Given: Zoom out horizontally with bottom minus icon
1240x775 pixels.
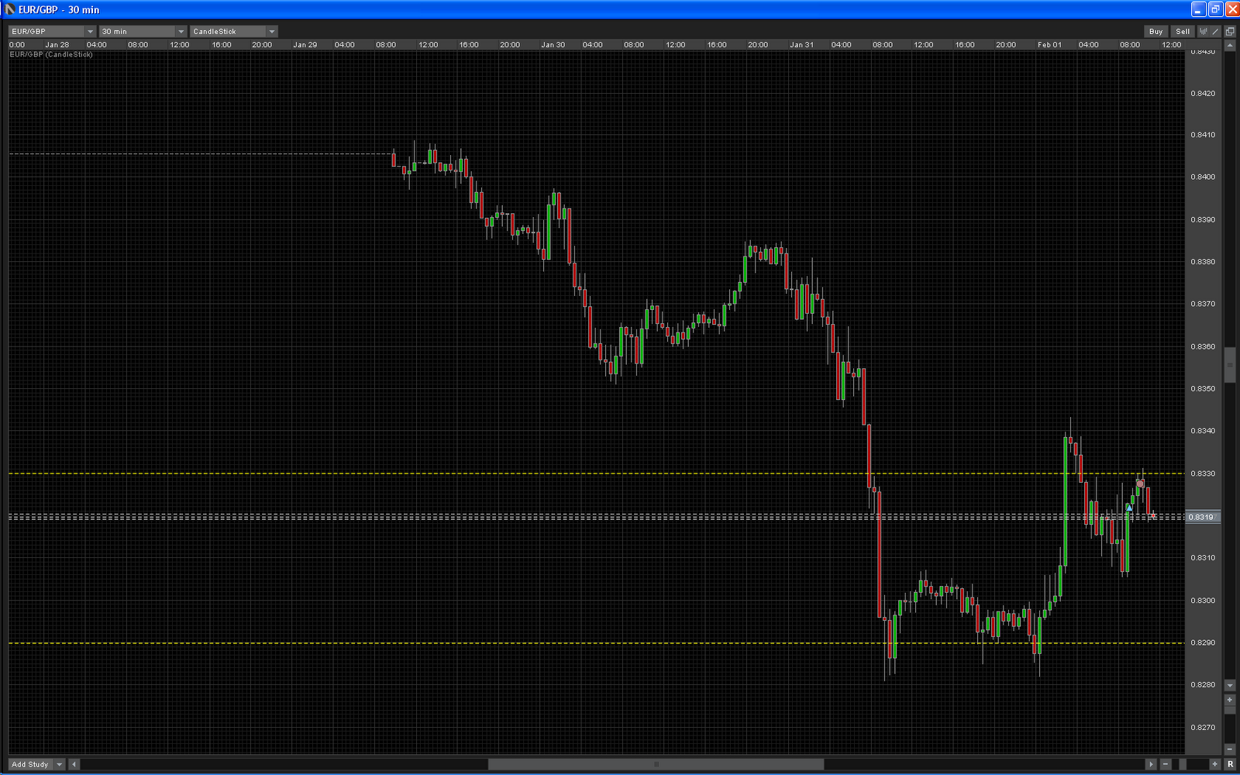Looking at the screenshot, I should (x=1165, y=764).
